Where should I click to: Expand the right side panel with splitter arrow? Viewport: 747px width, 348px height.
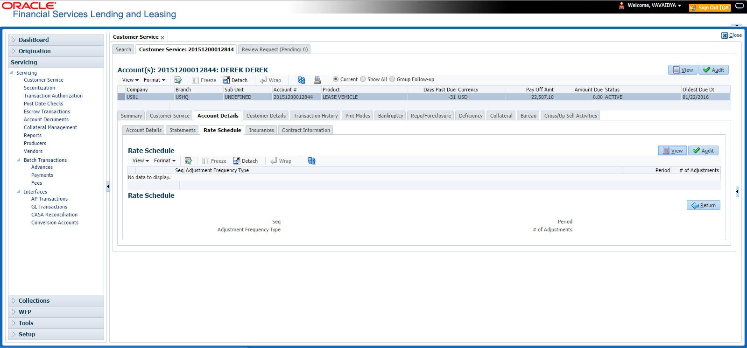[x=737, y=191]
